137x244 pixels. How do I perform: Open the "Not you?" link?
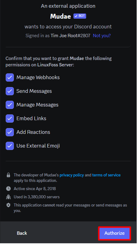pyautogui.click(x=102, y=36)
